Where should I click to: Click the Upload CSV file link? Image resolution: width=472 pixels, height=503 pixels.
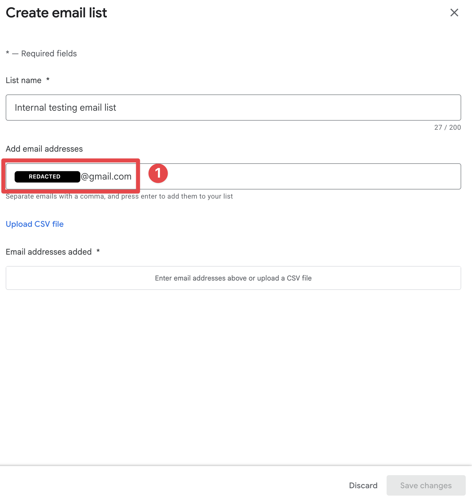tap(35, 224)
